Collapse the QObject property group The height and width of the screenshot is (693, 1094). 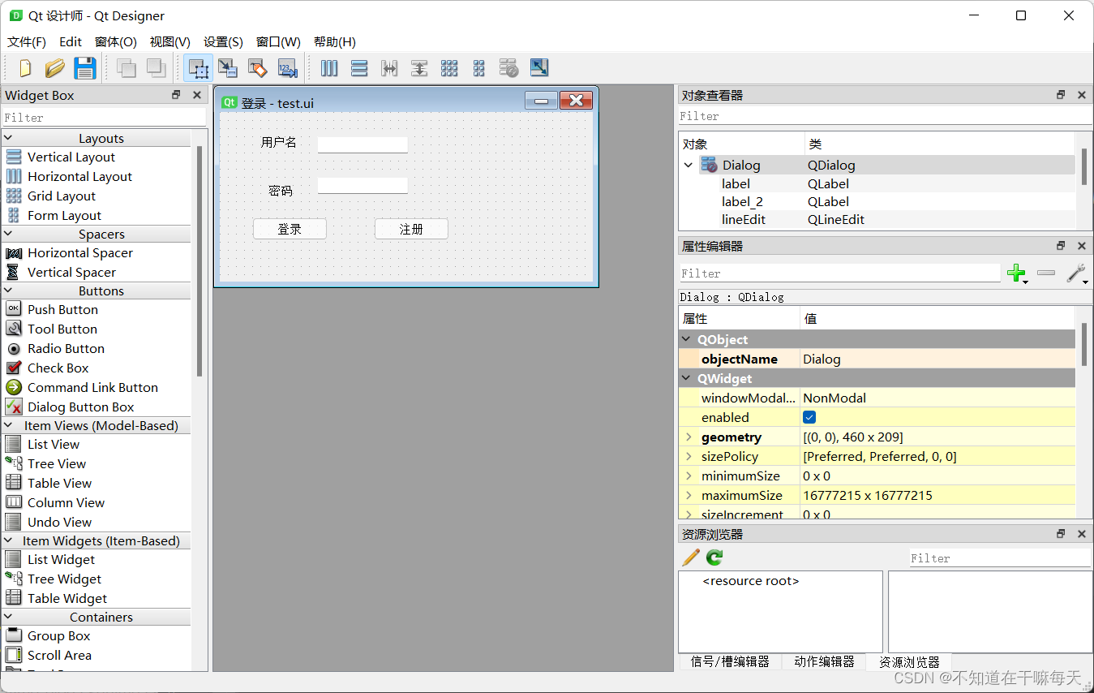click(x=687, y=339)
